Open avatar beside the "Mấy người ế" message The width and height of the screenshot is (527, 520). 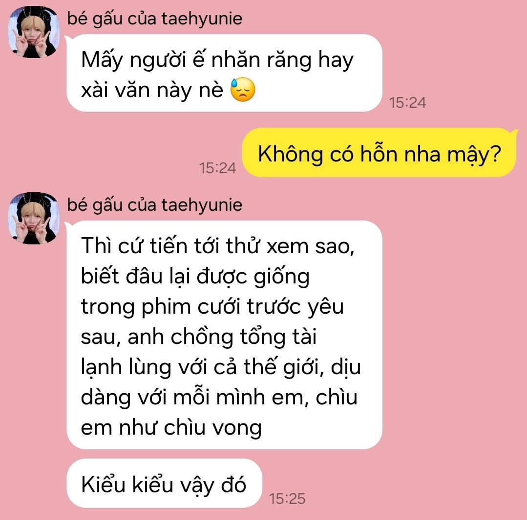pos(34,32)
